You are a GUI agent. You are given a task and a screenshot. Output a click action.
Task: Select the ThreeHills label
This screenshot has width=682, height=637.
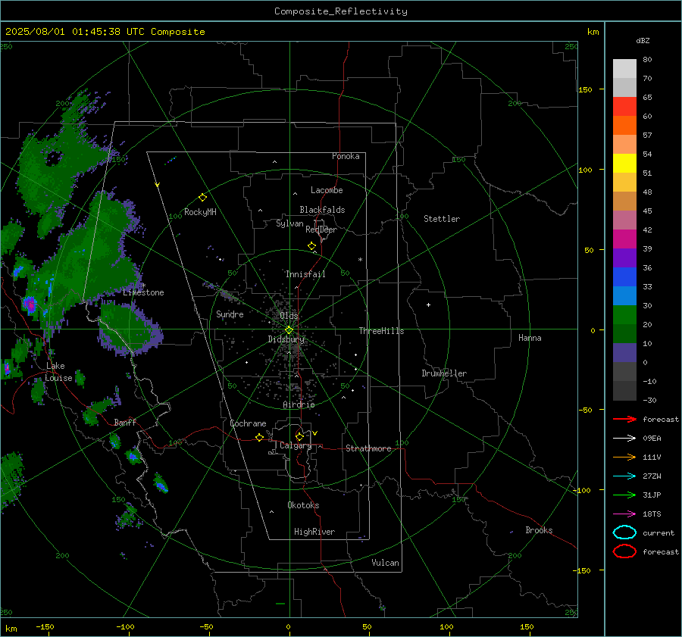[381, 331]
